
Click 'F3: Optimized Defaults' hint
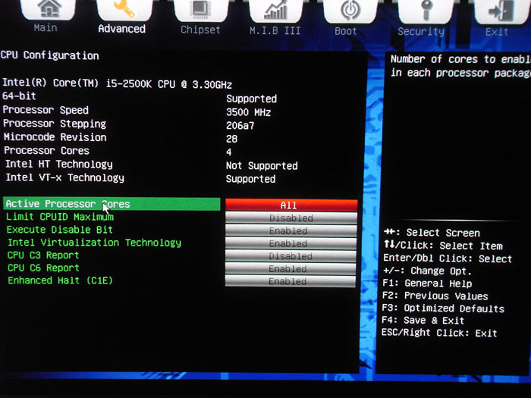443,309
